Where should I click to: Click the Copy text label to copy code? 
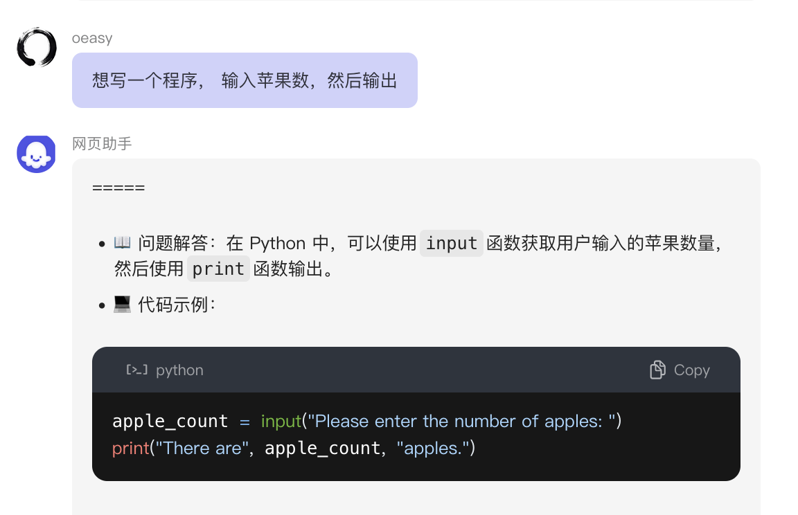[x=691, y=370]
